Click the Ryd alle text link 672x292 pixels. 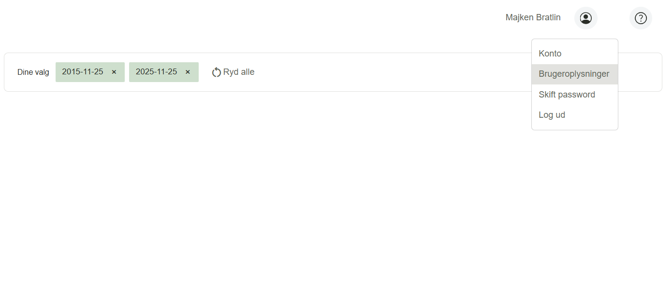click(x=239, y=72)
